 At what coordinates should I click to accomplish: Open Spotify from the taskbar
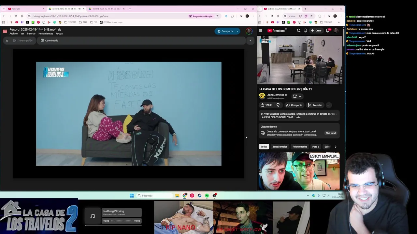coord(207,195)
